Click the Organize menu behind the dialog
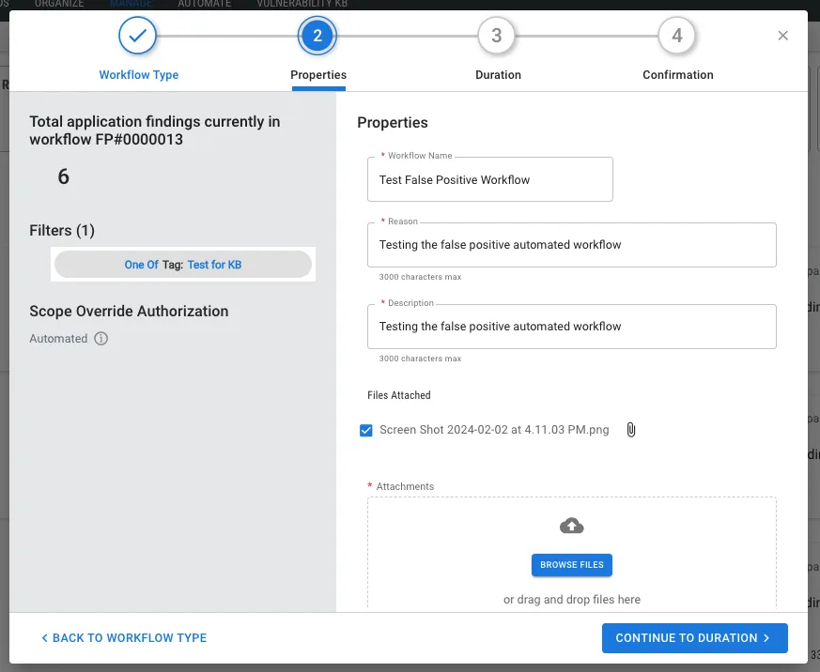Image resolution: width=820 pixels, height=672 pixels. coord(59,4)
